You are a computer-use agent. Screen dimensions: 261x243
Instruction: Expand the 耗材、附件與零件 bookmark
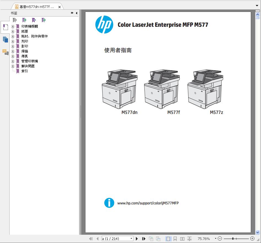click(x=13, y=36)
